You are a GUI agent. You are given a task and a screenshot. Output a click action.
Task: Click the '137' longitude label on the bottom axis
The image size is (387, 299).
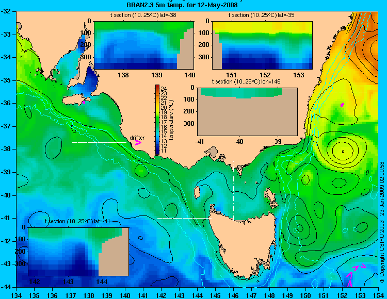[71, 295]
